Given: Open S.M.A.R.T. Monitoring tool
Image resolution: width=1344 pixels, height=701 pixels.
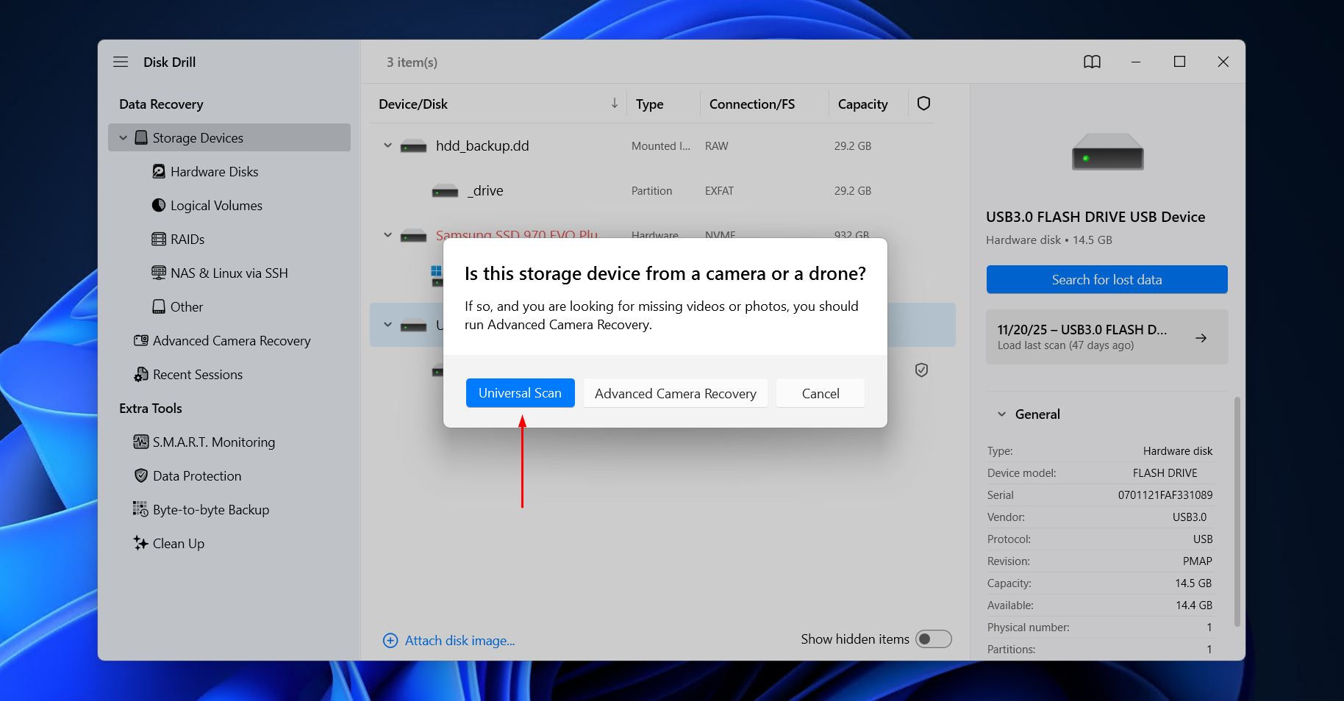Looking at the screenshot, I should coord(214,442).
